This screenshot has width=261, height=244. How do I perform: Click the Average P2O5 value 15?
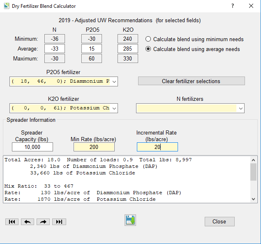pyautogui.click(x=92, y=49)
